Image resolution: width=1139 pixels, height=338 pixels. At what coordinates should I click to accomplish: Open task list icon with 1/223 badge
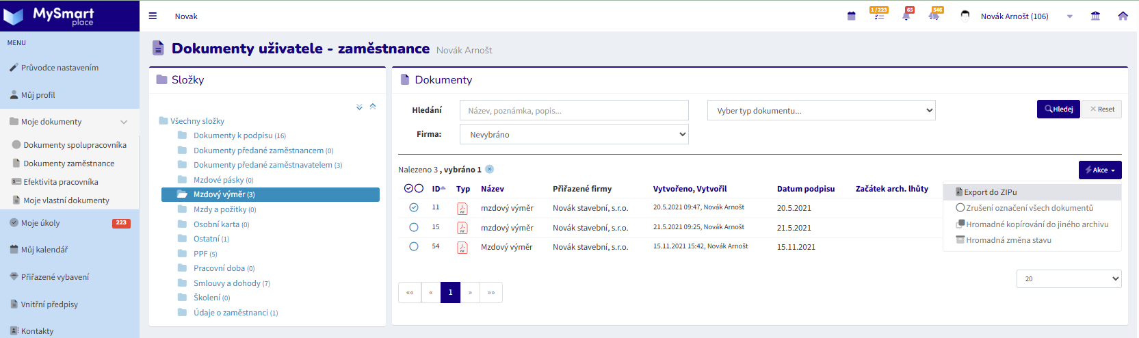click(x=879, y=16)
